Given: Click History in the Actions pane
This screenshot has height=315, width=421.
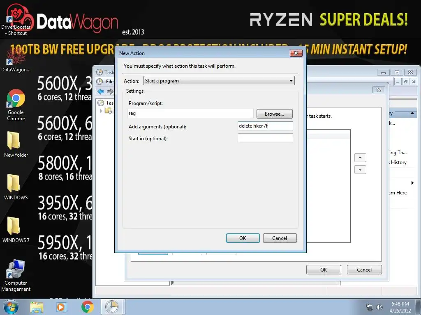Looking at the screenshot, I should (398, 162).
